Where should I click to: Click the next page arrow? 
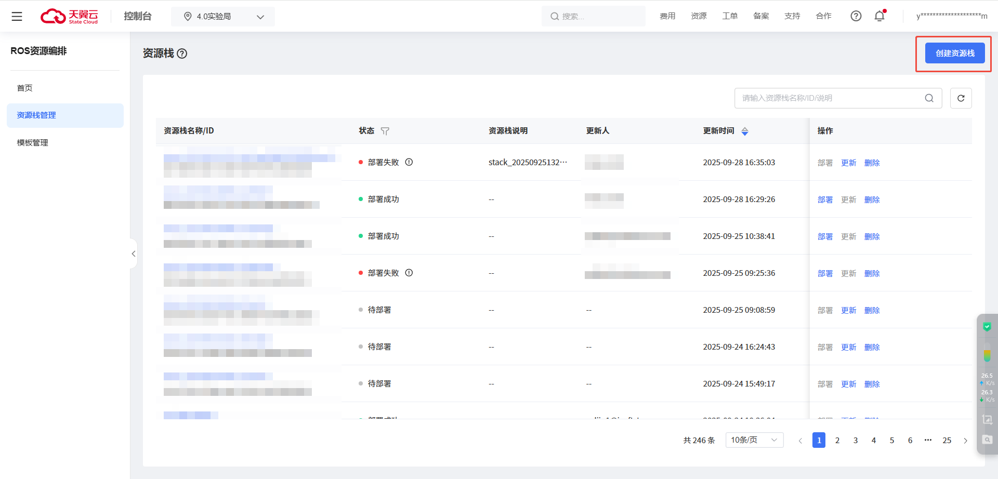[x=965, y=441]
